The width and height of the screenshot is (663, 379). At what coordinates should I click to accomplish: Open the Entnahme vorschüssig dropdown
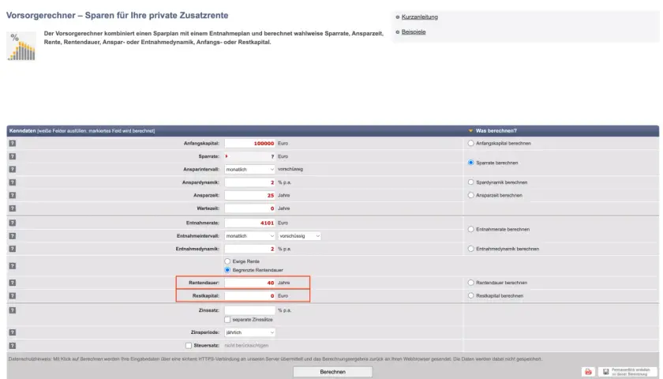[x=299, y=236]
